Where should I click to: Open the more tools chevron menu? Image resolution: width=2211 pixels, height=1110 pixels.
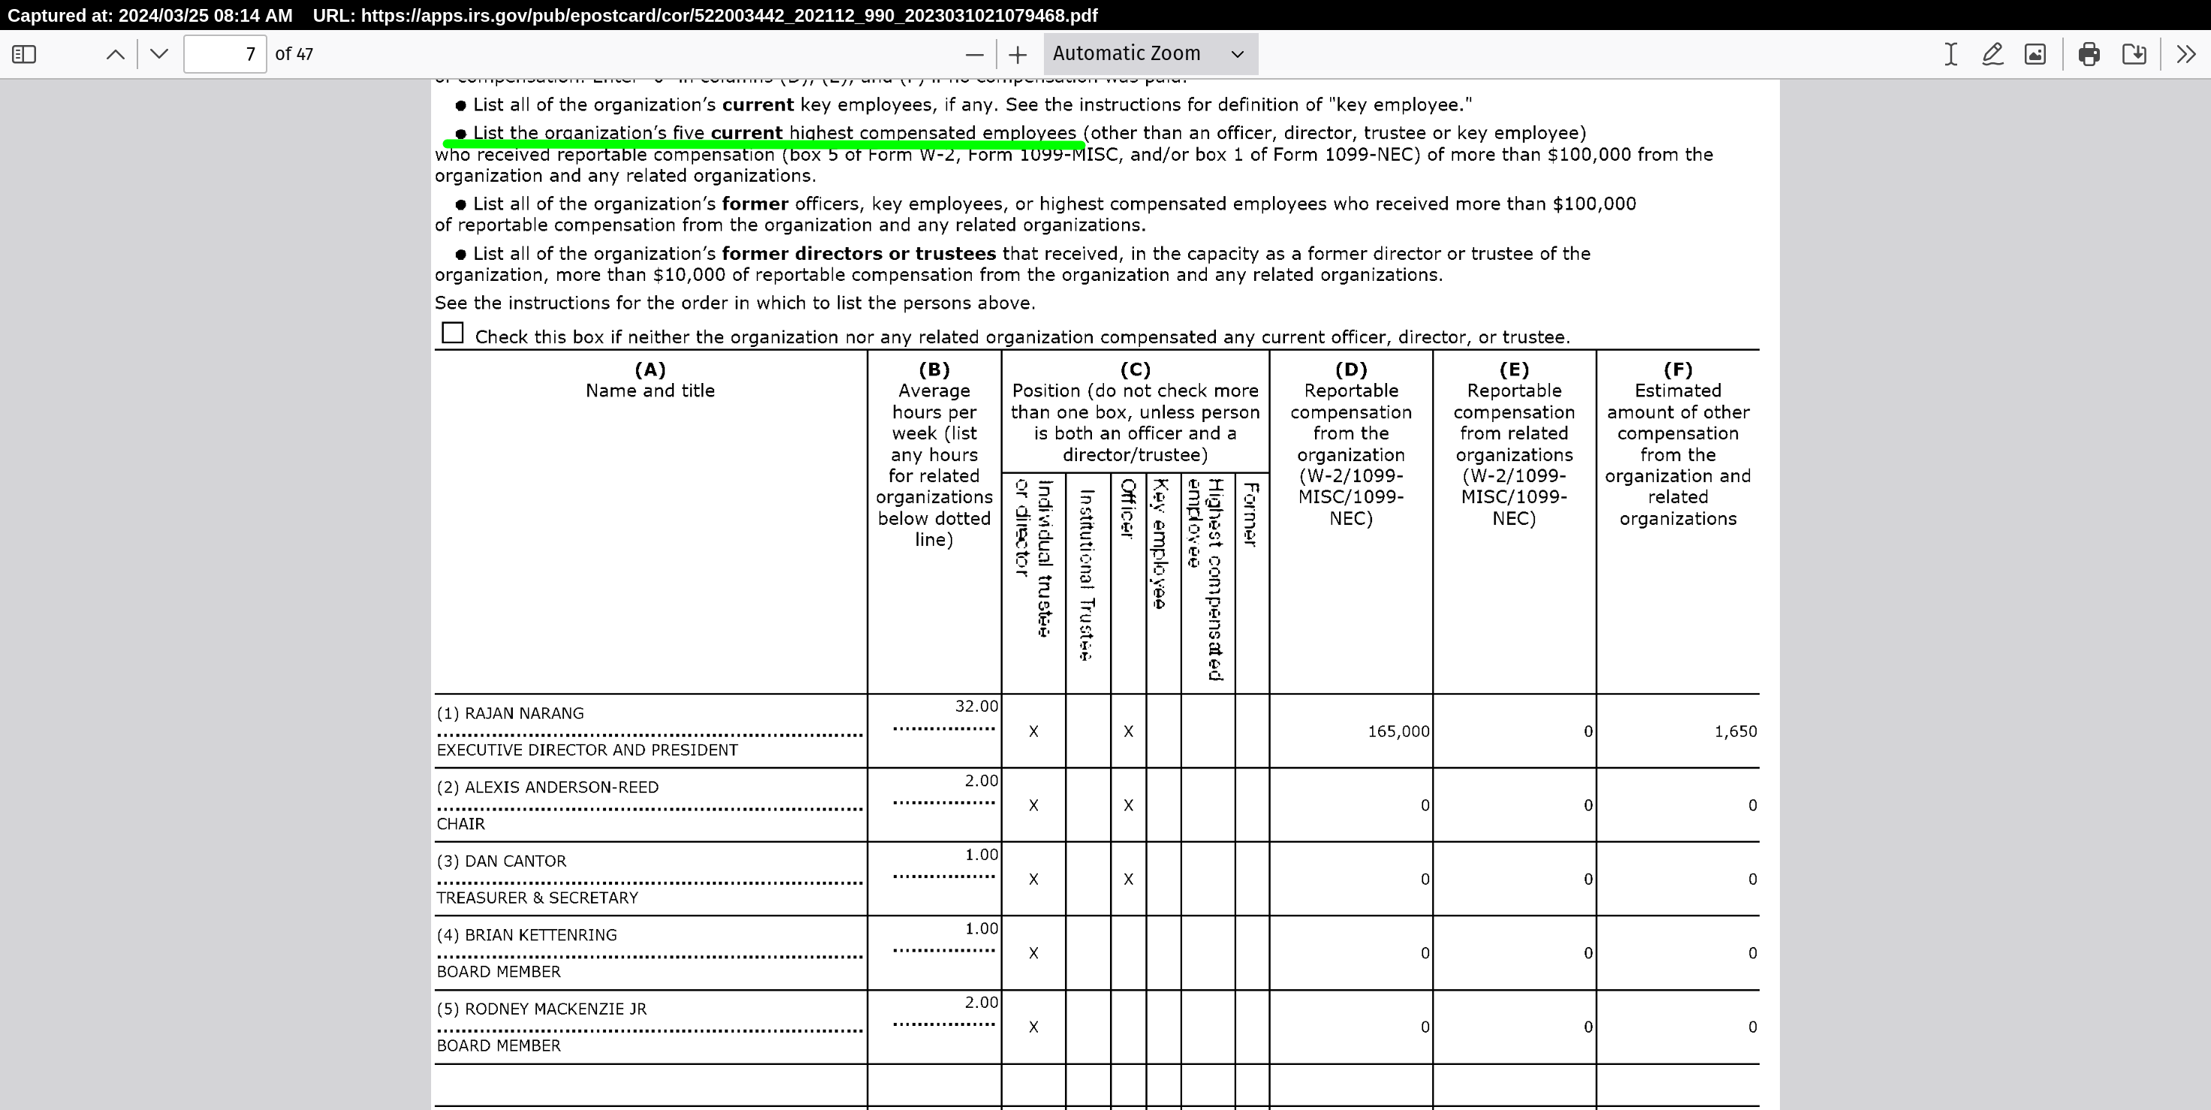[2186, 54]
